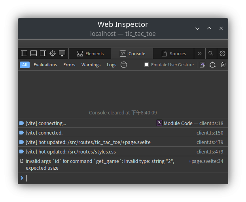246x202 pixels.
Task: Dock inspector to the bottom
Action: coord(34,54)
